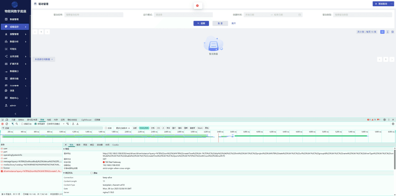Image resolution: width=396 pixels, height=196 pixels.
Task: Click the timeline overview at the red marker
Action: [x=218, y=136]
